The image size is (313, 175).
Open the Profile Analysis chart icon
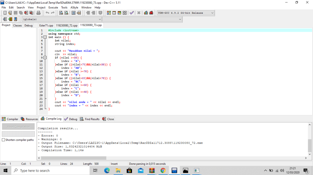pyautogui.click(x=146, y=13)
